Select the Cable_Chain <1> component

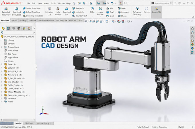point(14,85)
